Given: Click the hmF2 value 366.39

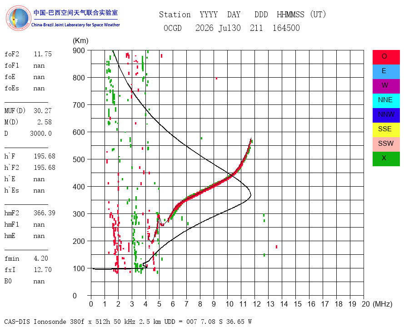Looking at the screenshot, I should 45,213.
